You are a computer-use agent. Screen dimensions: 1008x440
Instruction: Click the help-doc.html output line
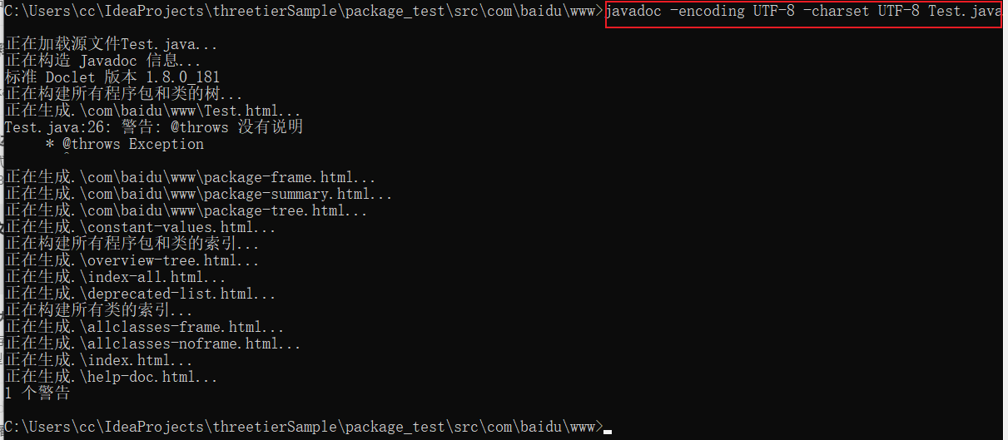(x=112, y=377)
